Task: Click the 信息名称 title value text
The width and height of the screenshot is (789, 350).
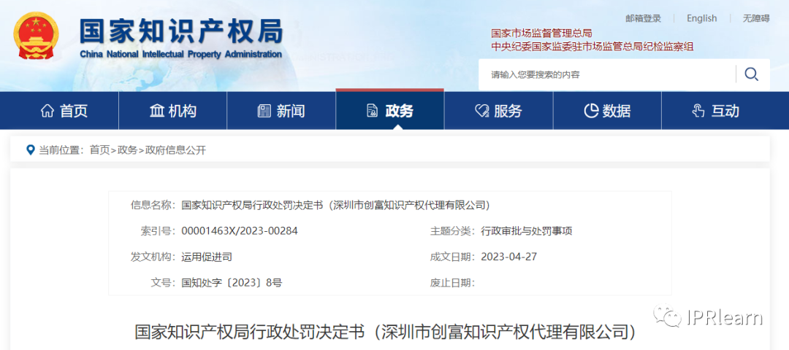Action: point(335,205)
